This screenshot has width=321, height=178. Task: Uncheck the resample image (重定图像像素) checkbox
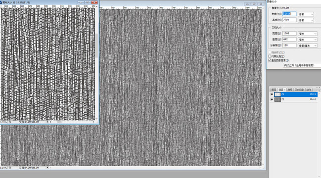point(270,60)
